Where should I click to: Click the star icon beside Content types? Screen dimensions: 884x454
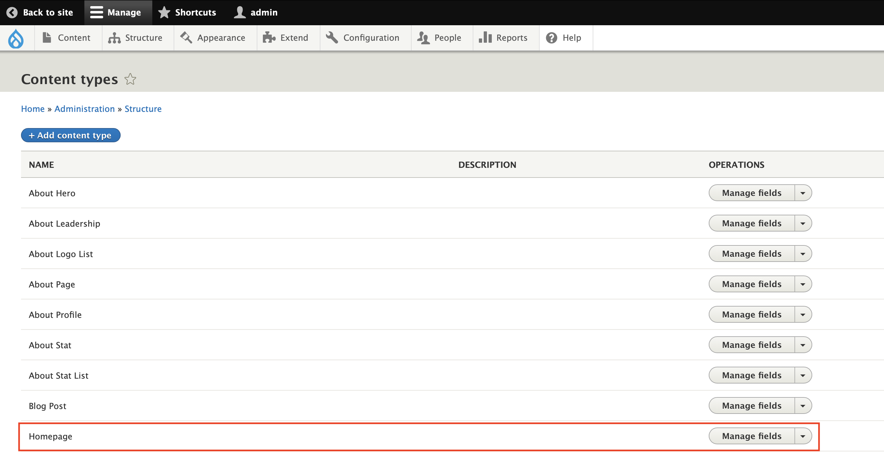point(130,79)
